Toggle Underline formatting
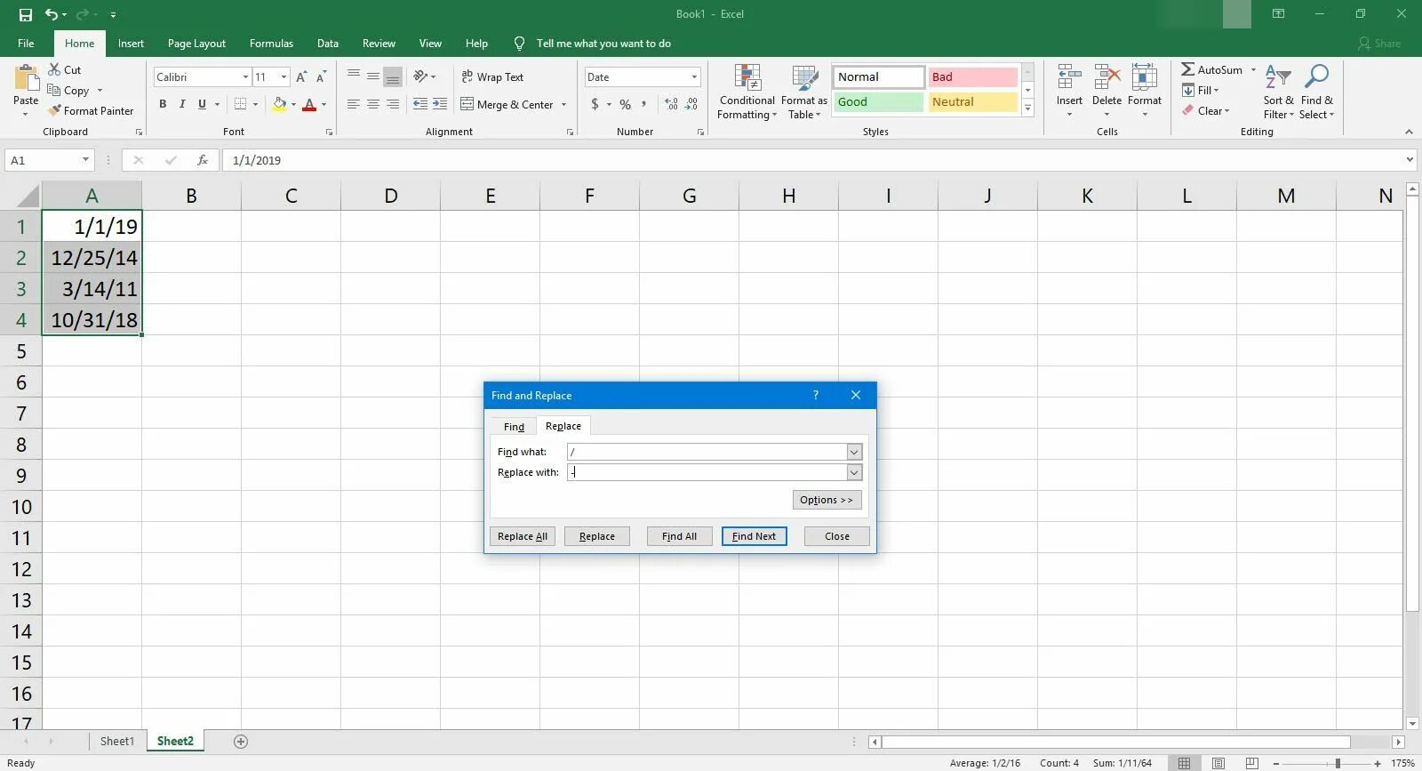 click(202, 104)
